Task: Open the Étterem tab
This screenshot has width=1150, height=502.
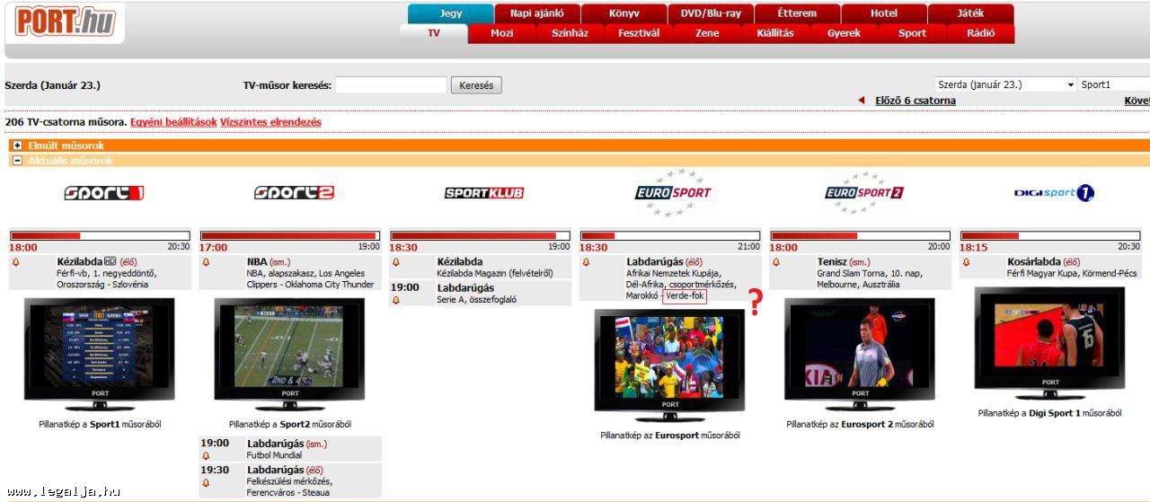Action: [x=797, y=13]
